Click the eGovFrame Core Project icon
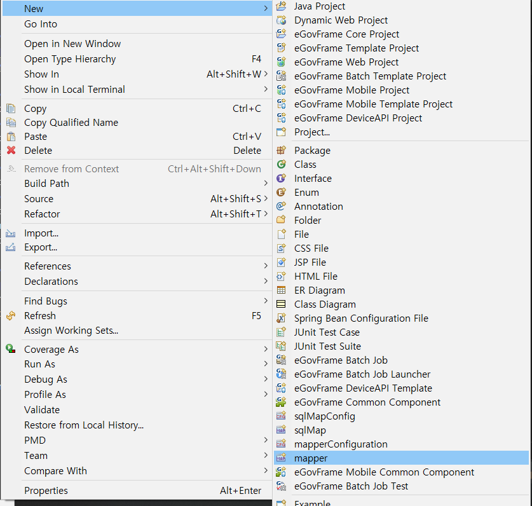 pos(282,34)
